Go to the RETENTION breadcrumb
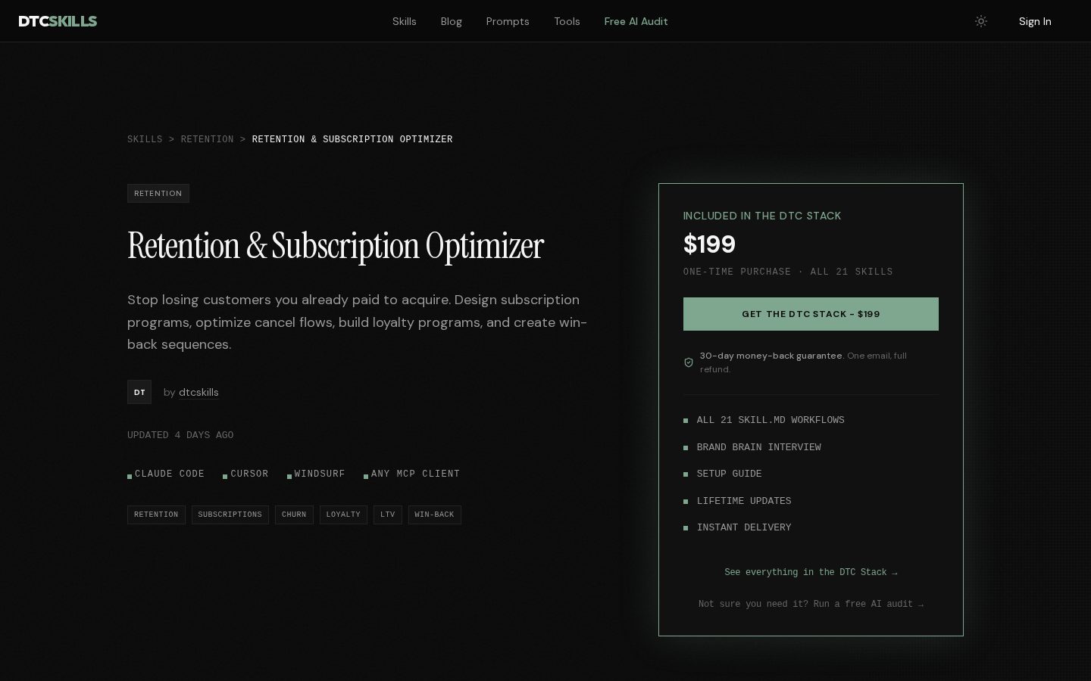The height and width of the screenshot is (681, 1091). coord(207,139)
